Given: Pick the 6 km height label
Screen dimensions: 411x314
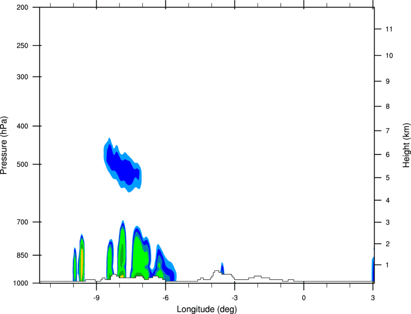Looking at the screenshot, I should [388, 155].
